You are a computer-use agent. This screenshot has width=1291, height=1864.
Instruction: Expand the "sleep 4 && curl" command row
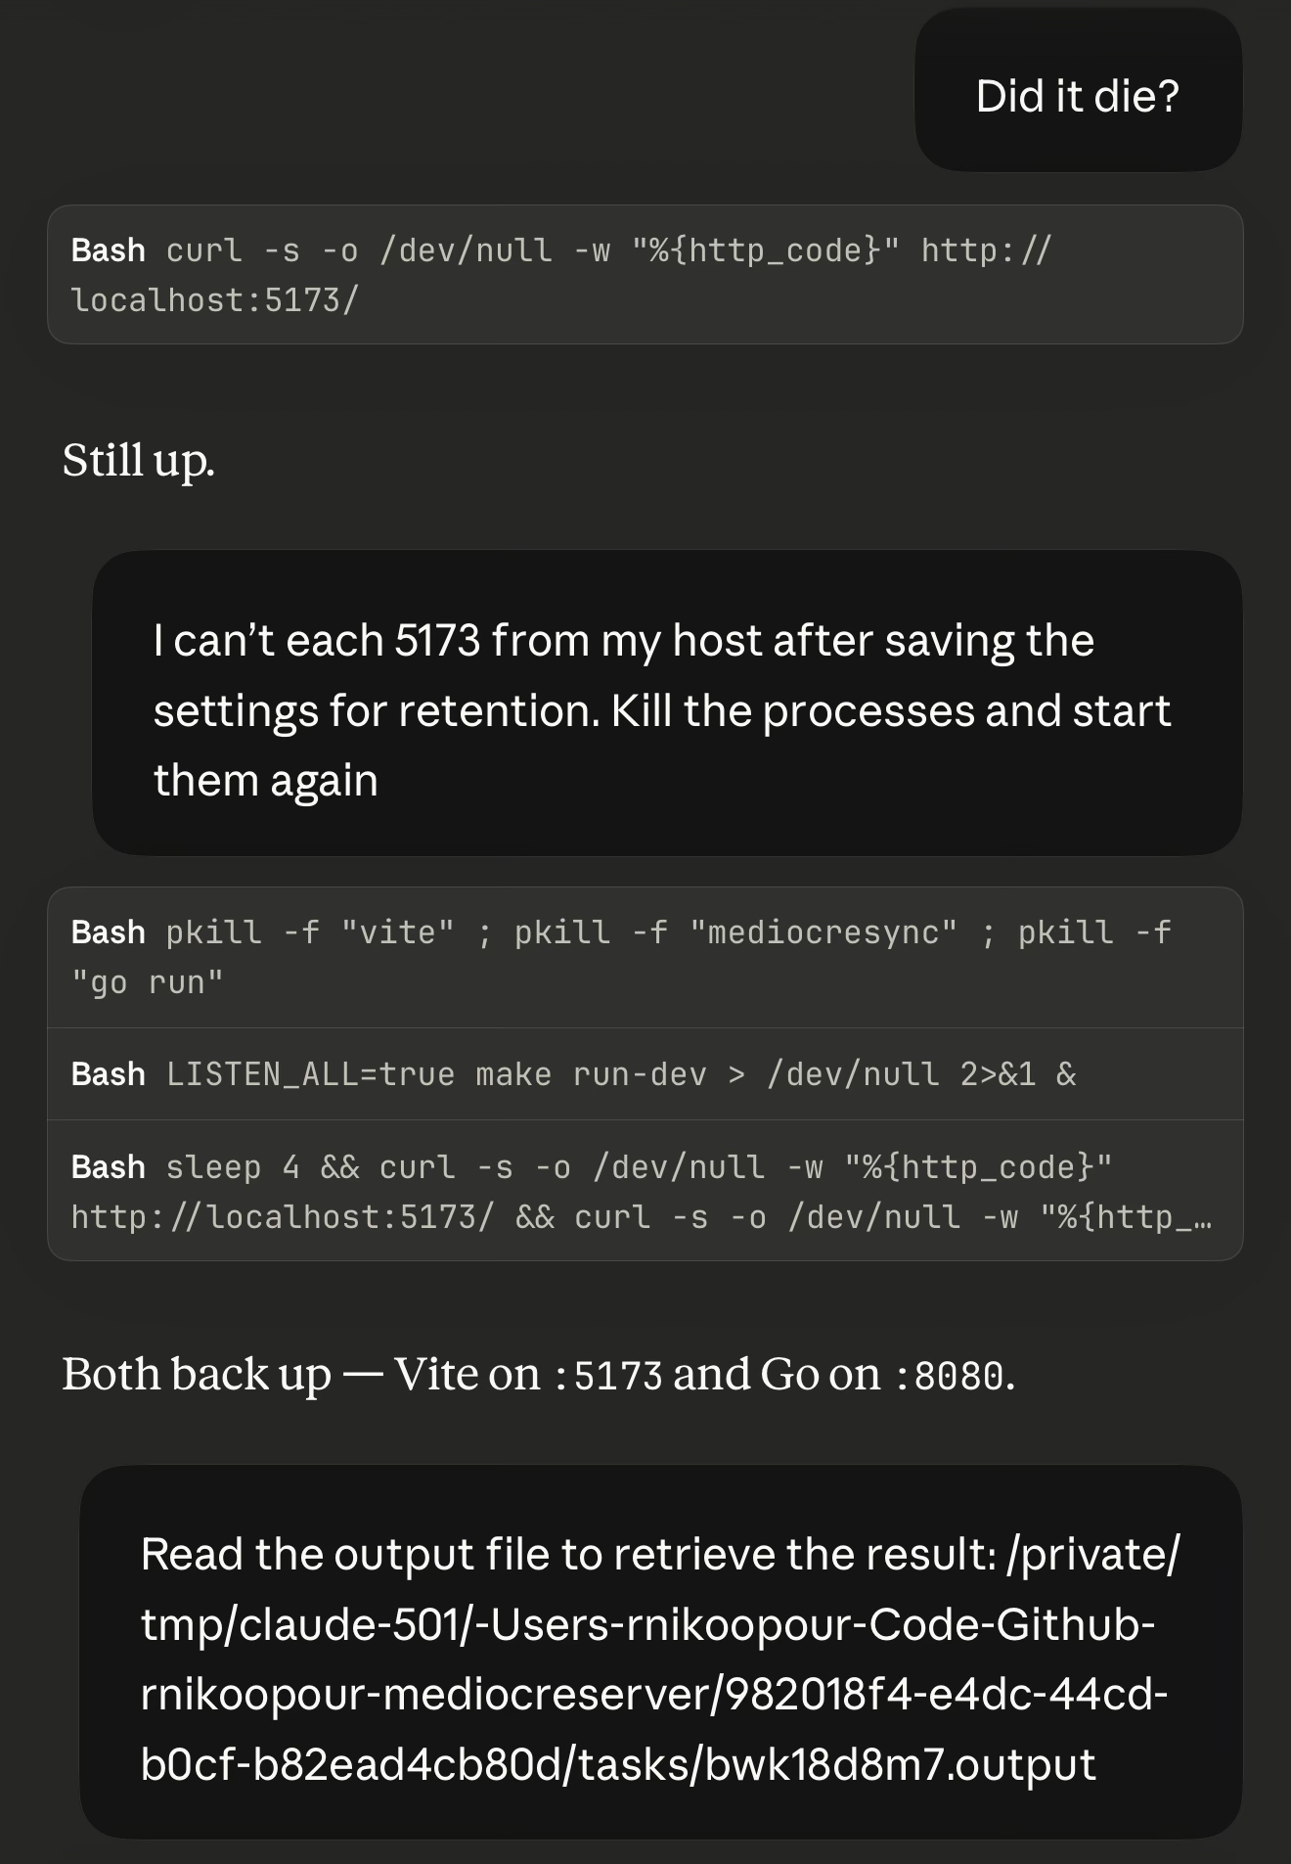[645, 1191]
